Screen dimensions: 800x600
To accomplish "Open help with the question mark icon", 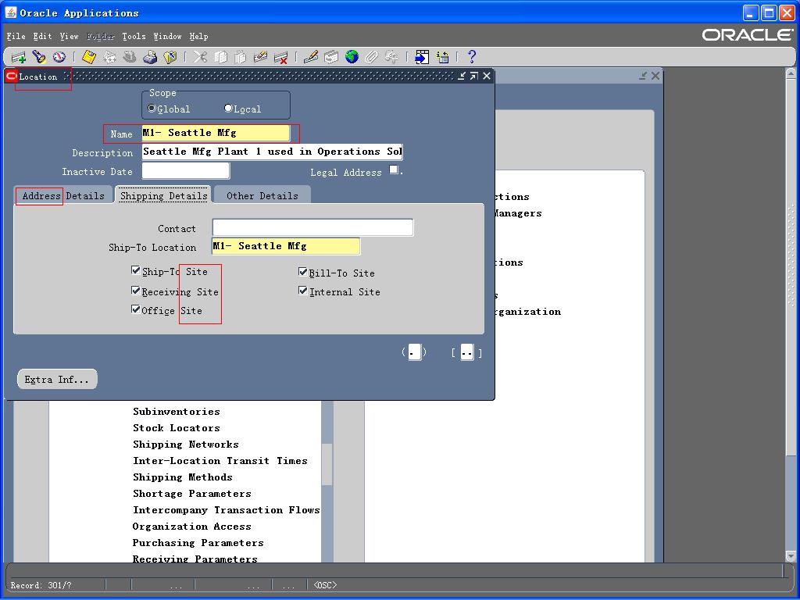I will pyautogui.click(x=472, y=56).
